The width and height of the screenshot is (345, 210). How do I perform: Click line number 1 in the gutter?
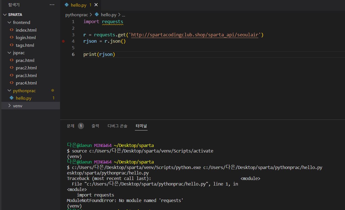click(x=73, y=21)
